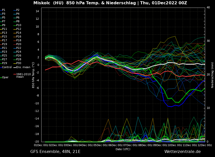The width and height of the screenshot is (215, 157).
Task: Click the 01Dec 00z date tick
Action: (41, 145)
